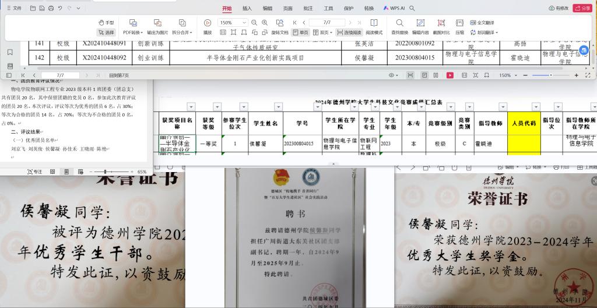The height and width of the screenshot is (308, 597).
Task: Switch to the 保护 tab
Action: click(349, 8)
